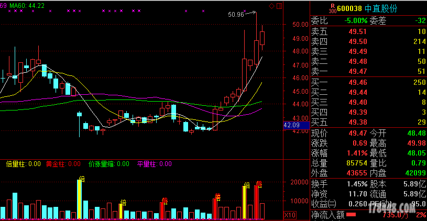Click the 股本 label
This screenshot has width=427, height=221.
pos(378,184)
